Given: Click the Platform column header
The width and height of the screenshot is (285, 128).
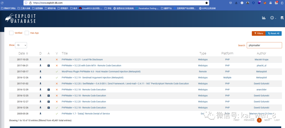Looking at the screenshot, I should point(227,53).
